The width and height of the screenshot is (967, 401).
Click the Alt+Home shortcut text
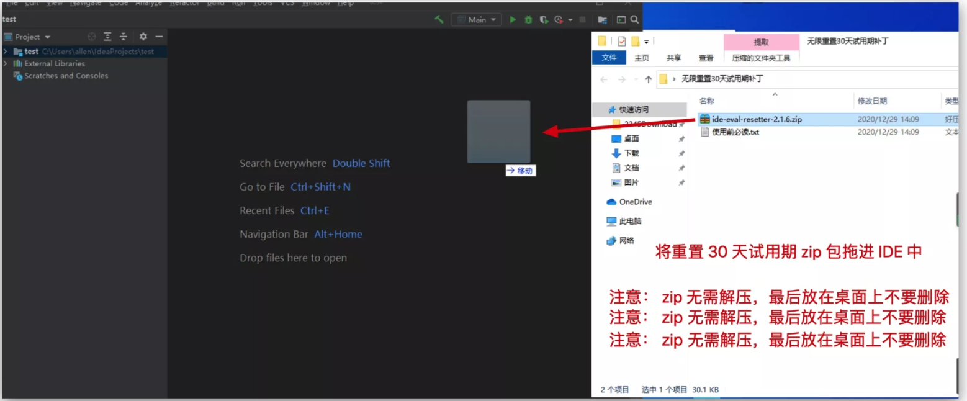click(x=338, y=234)
